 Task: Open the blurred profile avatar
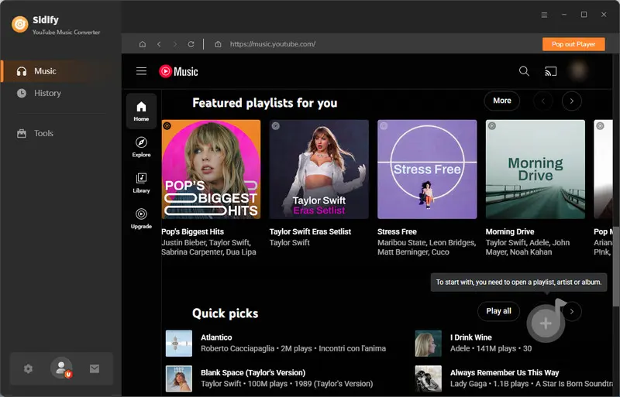578,71
